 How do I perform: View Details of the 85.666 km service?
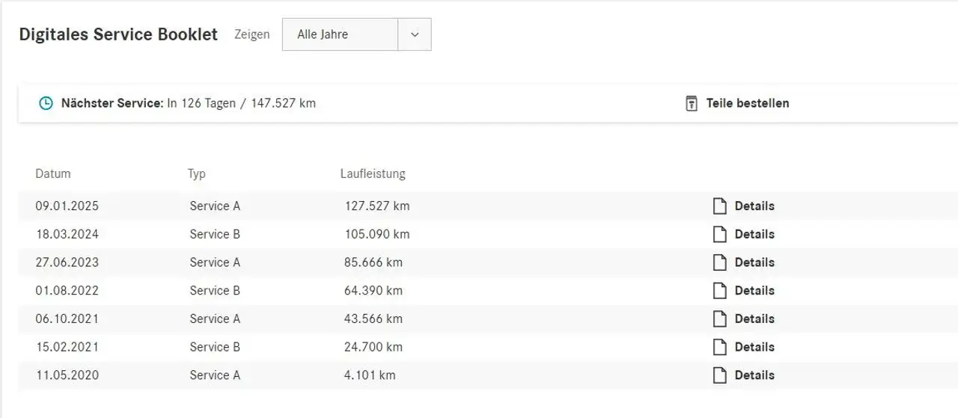pyautogui.click(x=754, y=262)
